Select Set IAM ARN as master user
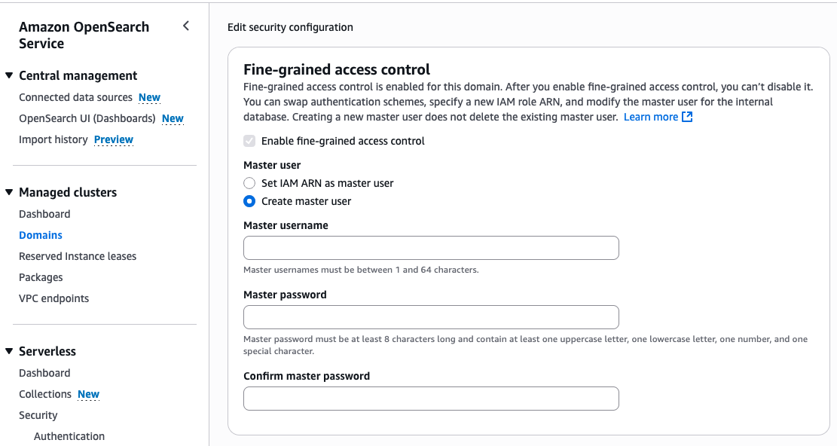837x446 pixels. 249,183
